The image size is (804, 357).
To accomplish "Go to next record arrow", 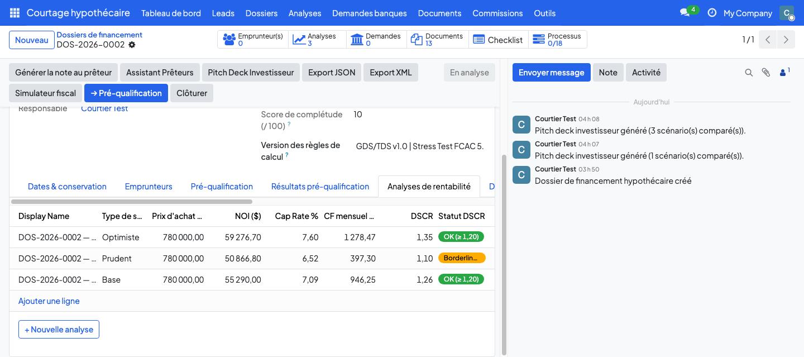I will [x=786, y=40].
